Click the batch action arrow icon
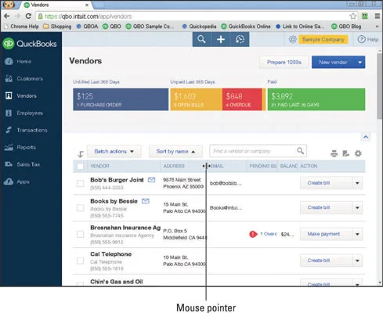 coord(81,154)
